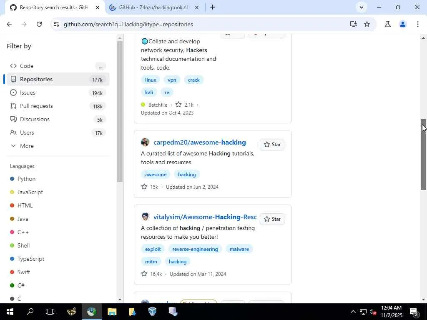Star the vitalysim Awesome-Hacking repository

(272, 219)
